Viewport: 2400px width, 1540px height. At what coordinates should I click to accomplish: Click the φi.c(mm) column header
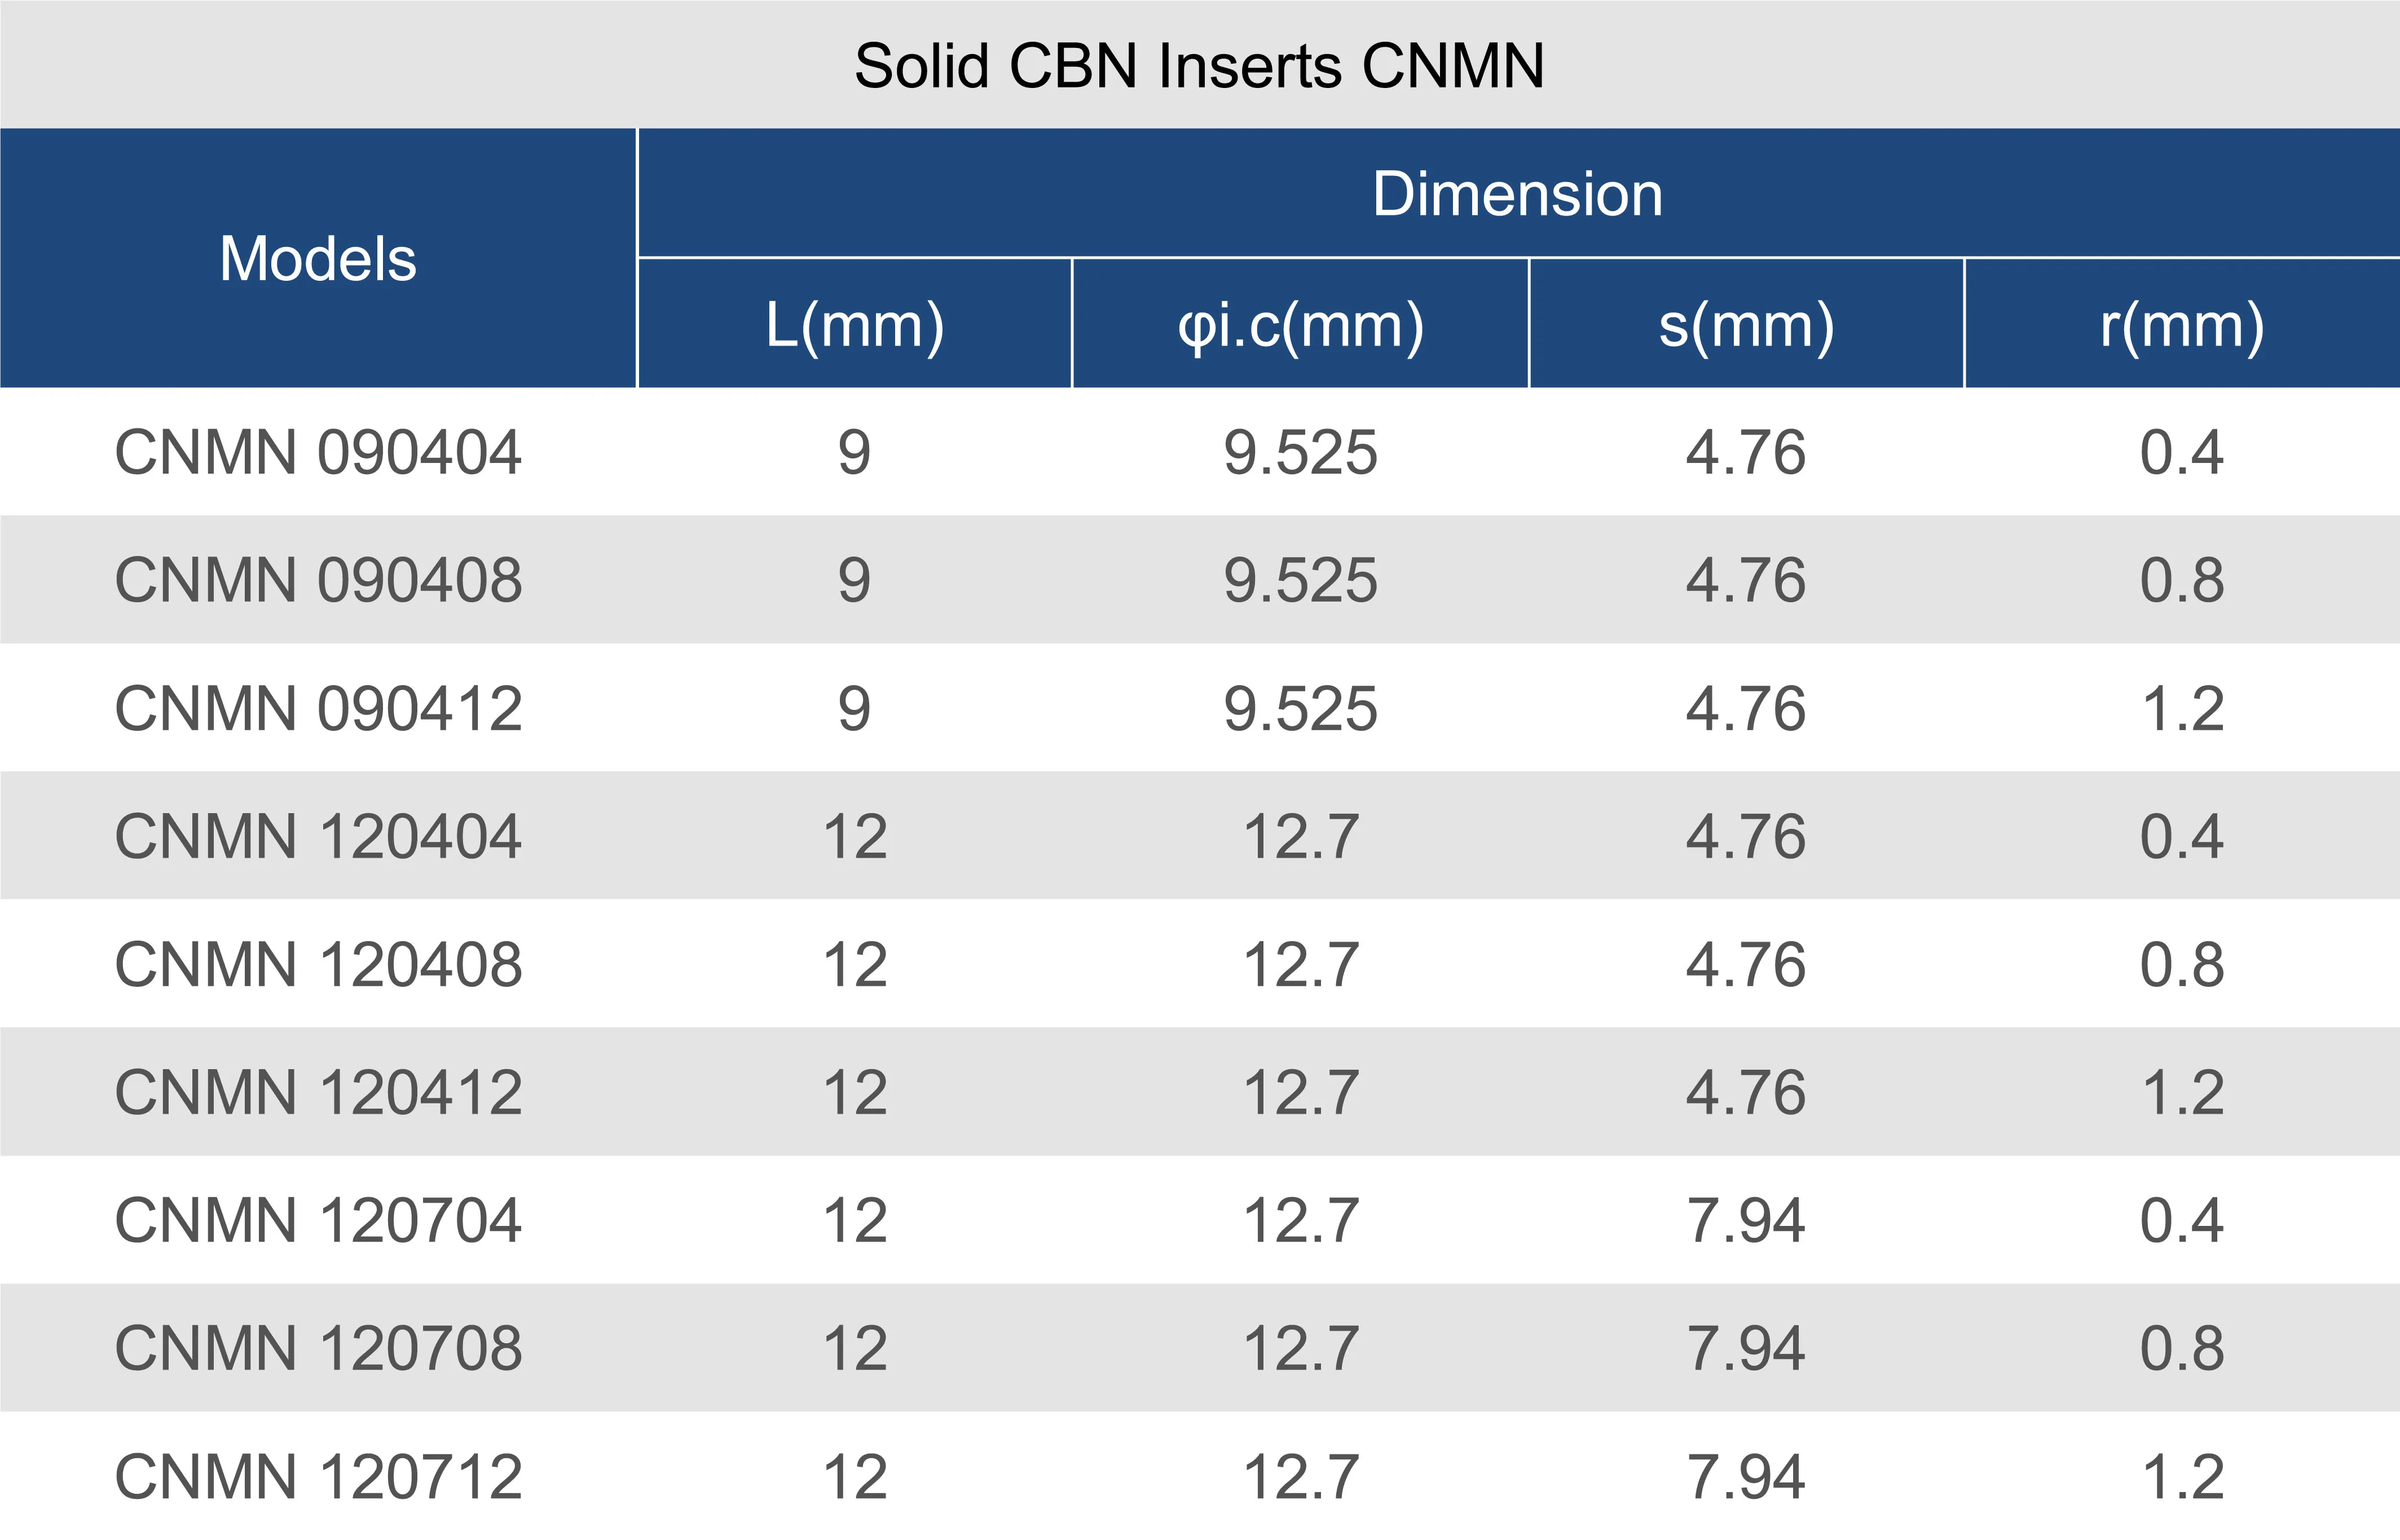point(1300,325)
